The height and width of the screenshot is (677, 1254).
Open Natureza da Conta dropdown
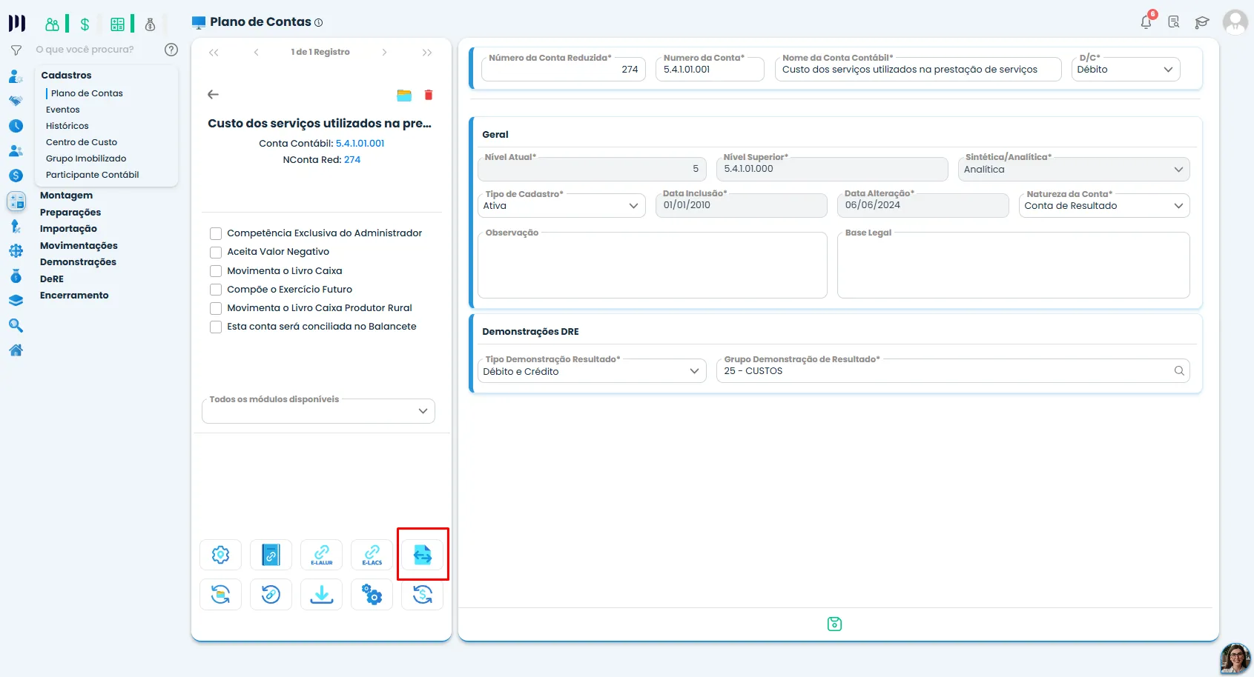coord(1104,206)
